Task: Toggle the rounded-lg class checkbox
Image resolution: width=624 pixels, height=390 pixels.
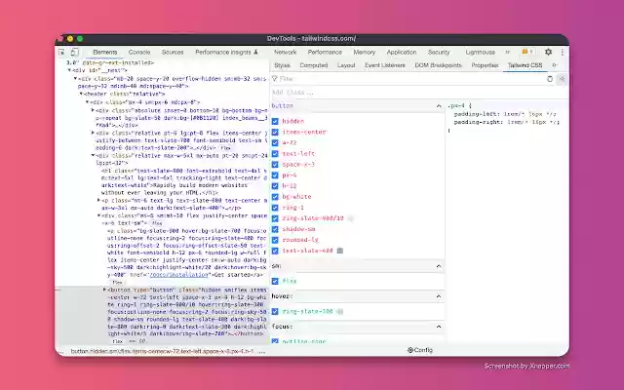Action: (x=275, y=240)
